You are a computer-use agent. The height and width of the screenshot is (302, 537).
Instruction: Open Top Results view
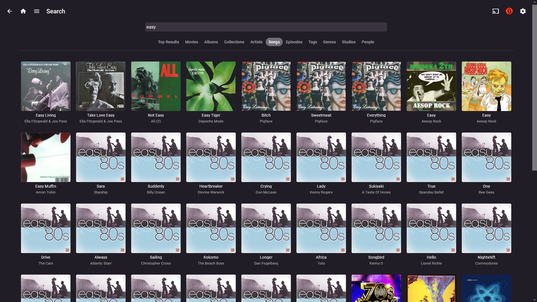coord(168,42)
